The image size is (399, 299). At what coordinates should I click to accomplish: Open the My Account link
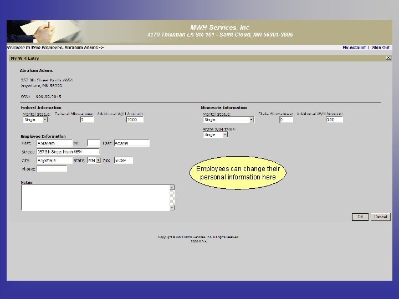pyautogui.click(x=354, y=47)
